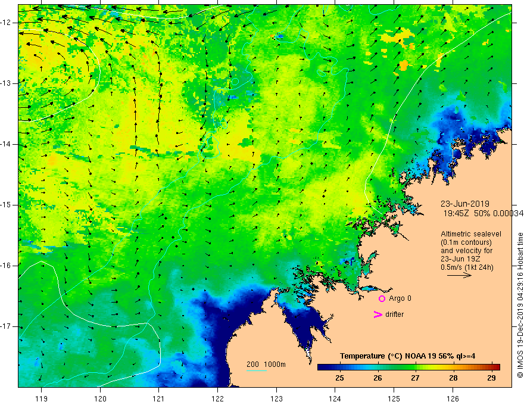
Task: Click the '(0.1m contours)' text
Action: tap(466, 242)
